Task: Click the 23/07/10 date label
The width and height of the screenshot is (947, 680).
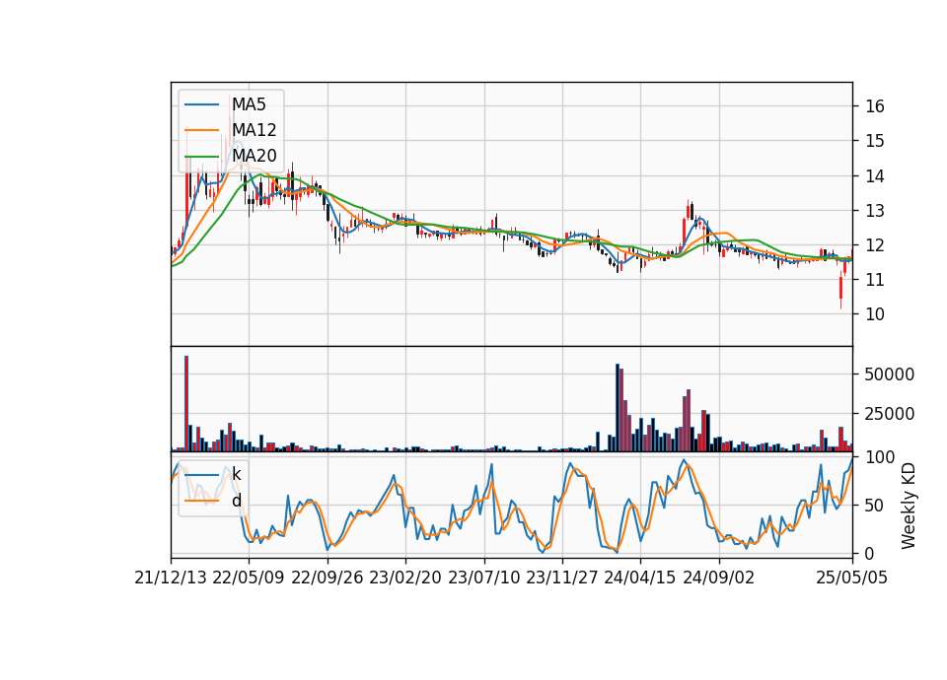Action: coord(483,578)
